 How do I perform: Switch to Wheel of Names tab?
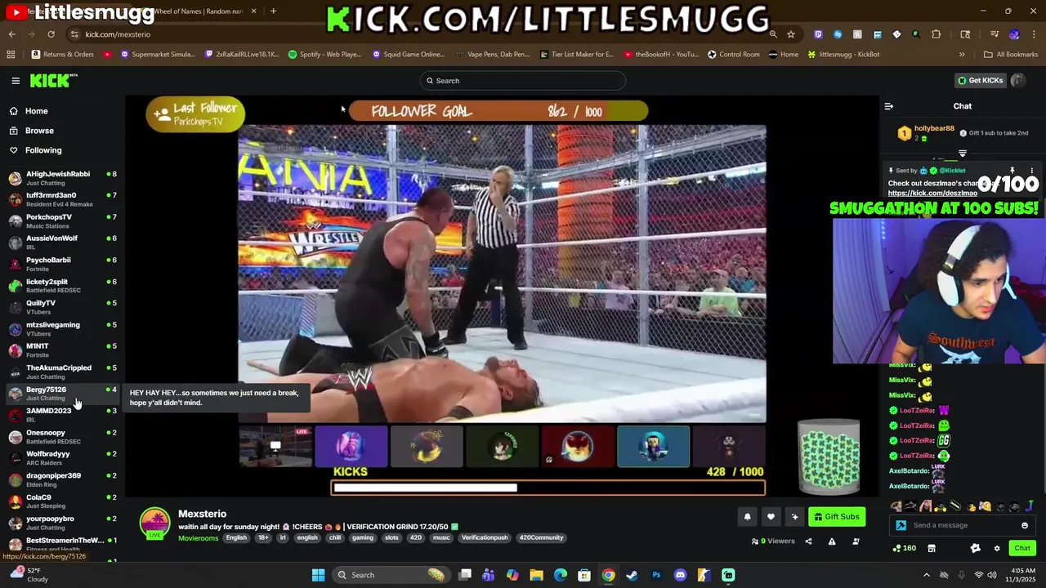click(x=199, y=11)
